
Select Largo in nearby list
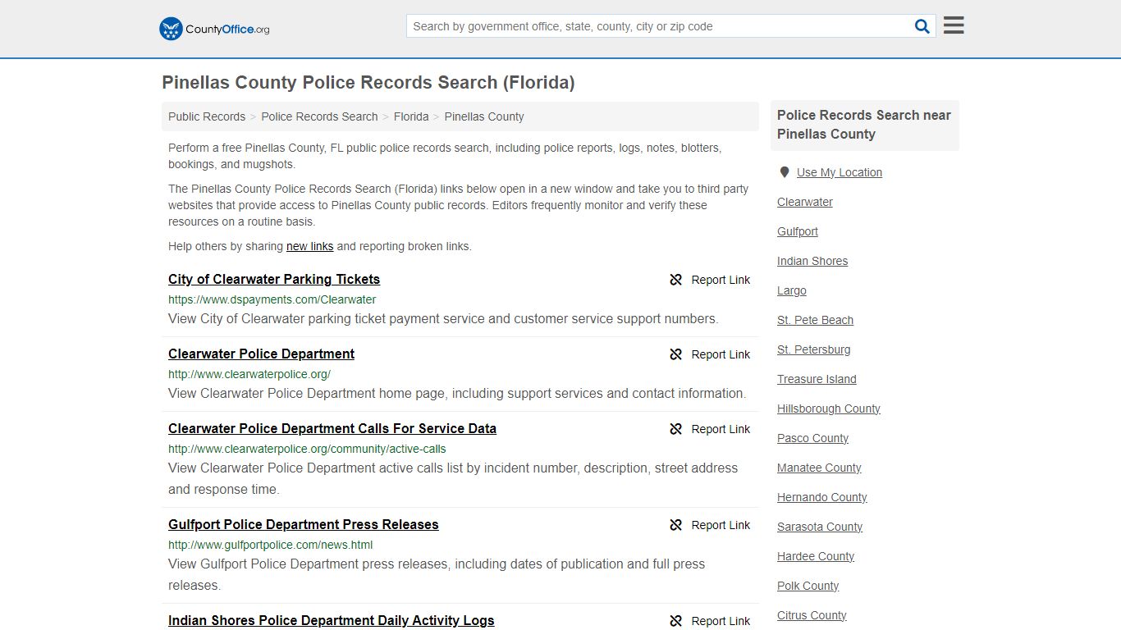(x=792, y=290)
